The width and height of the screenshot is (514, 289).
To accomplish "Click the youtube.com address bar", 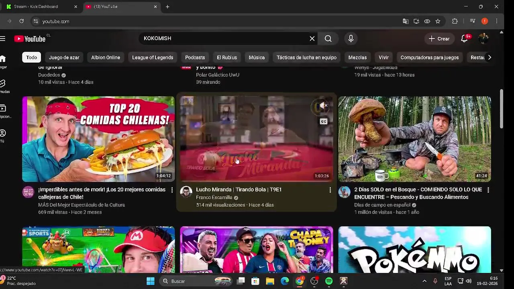I will pyautogui.click(x=217, y=21).
